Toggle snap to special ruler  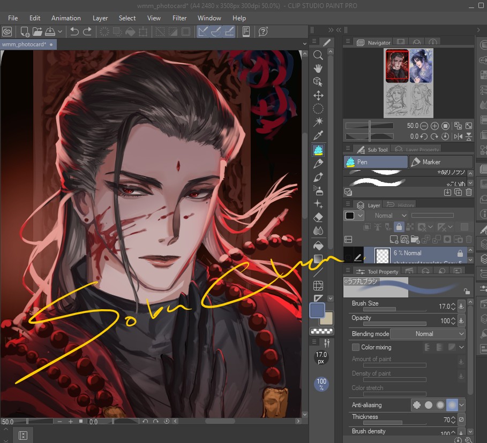[216, 32]
